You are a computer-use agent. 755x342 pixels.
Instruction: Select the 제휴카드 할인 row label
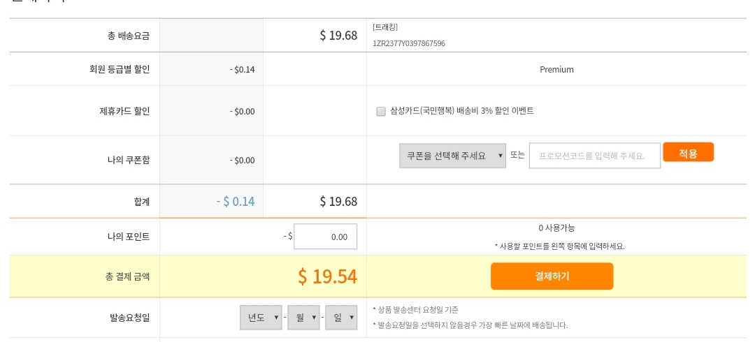click(124, 111)
